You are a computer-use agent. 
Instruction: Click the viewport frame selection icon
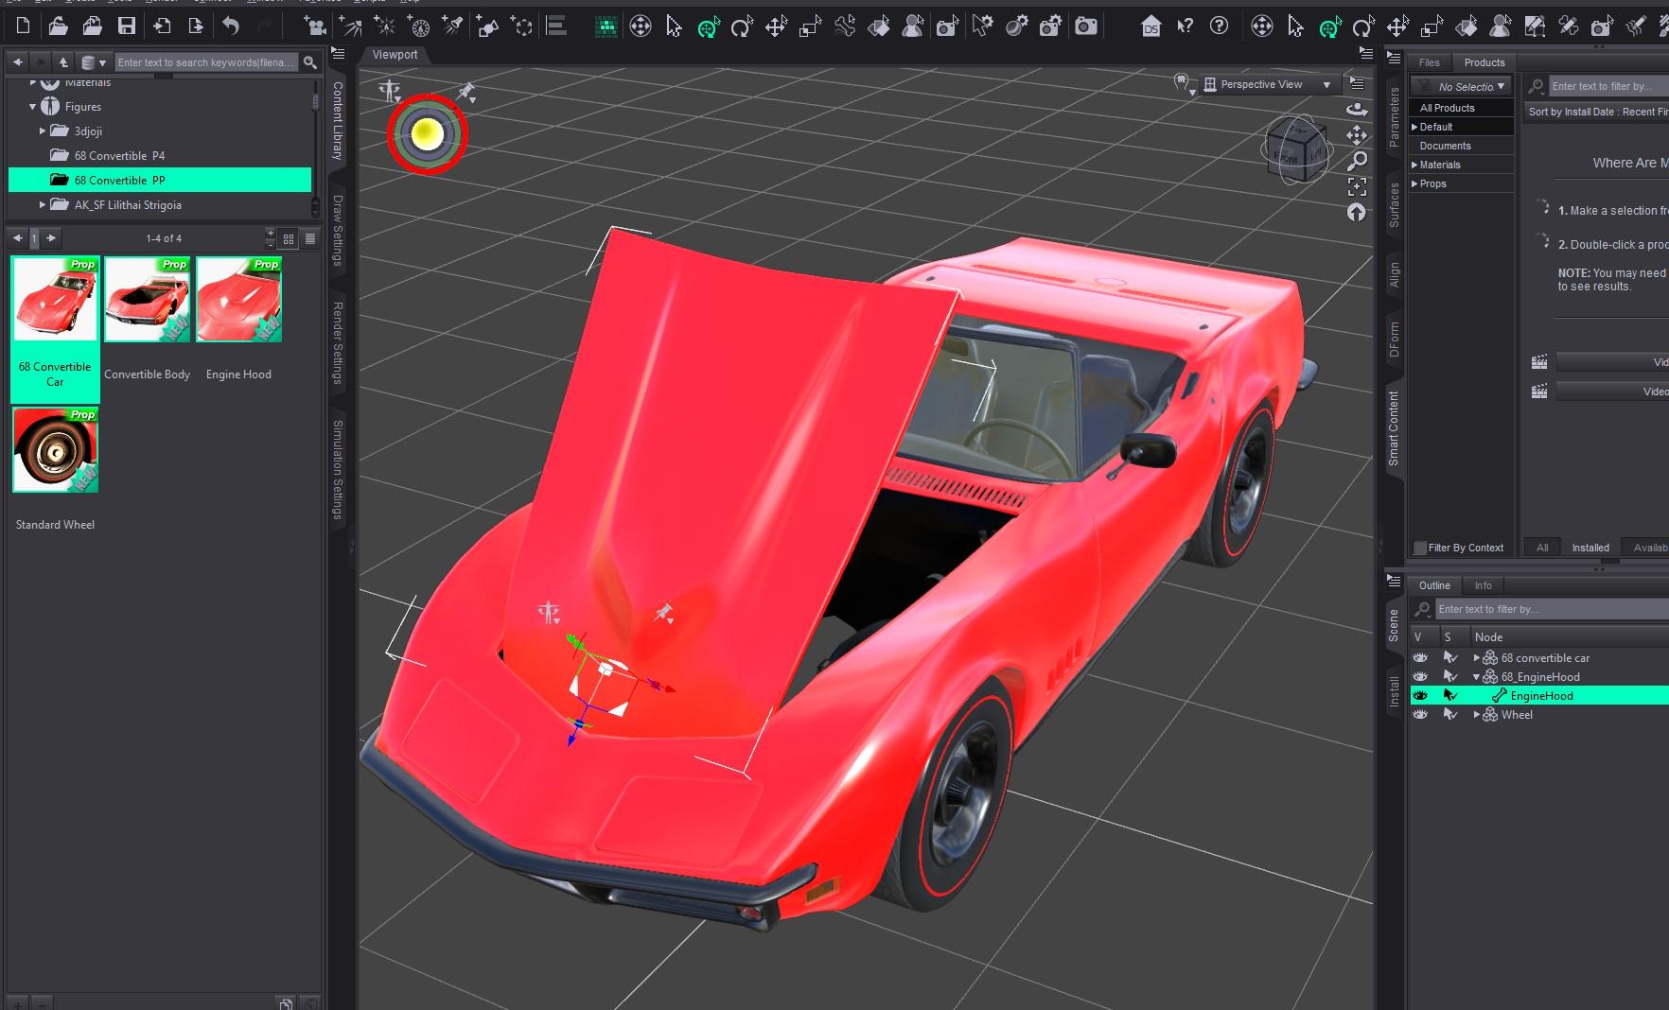1357,186
